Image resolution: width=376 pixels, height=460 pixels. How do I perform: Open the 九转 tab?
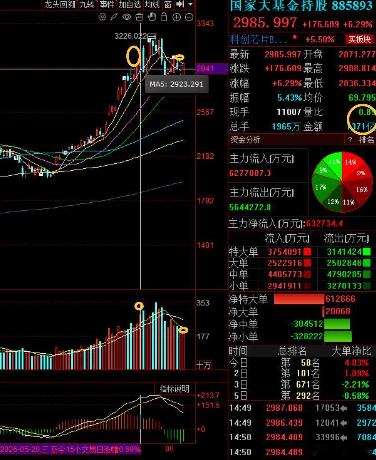click(87, 4)
